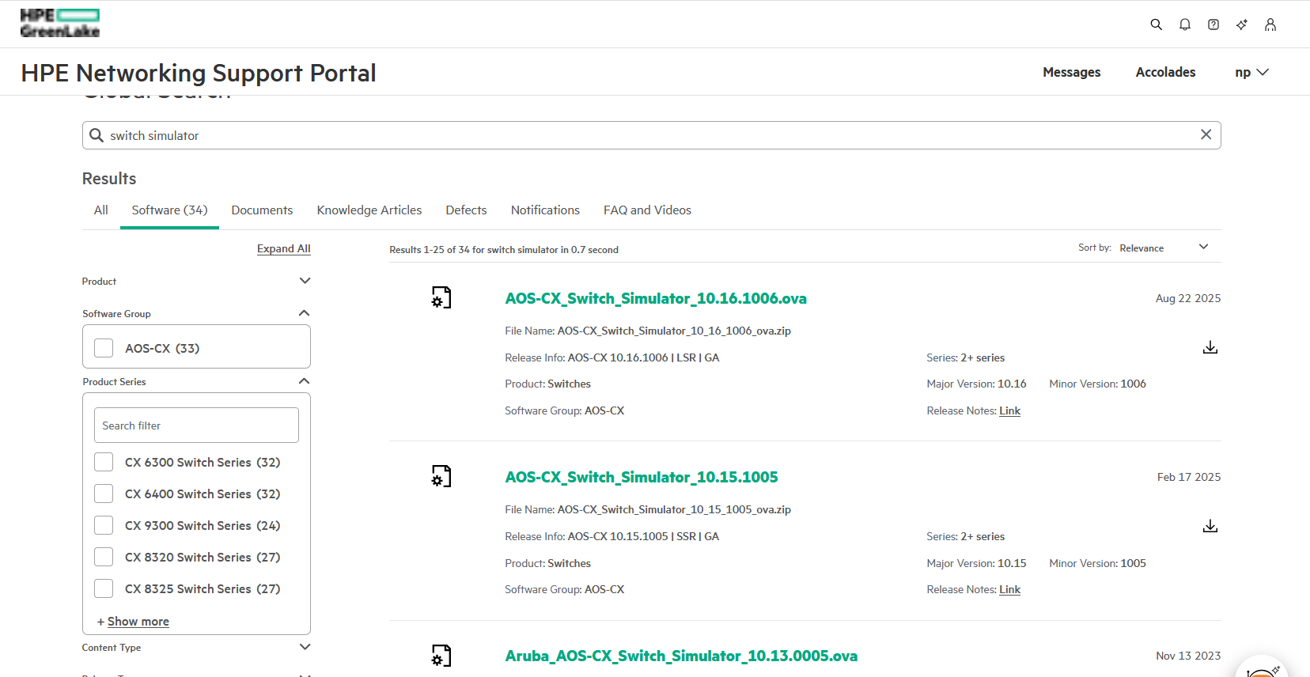The height and width of the screenshot is (677, 1310).
Task: Collapse the Software Group filter section
Action: [x=304, y=313]
